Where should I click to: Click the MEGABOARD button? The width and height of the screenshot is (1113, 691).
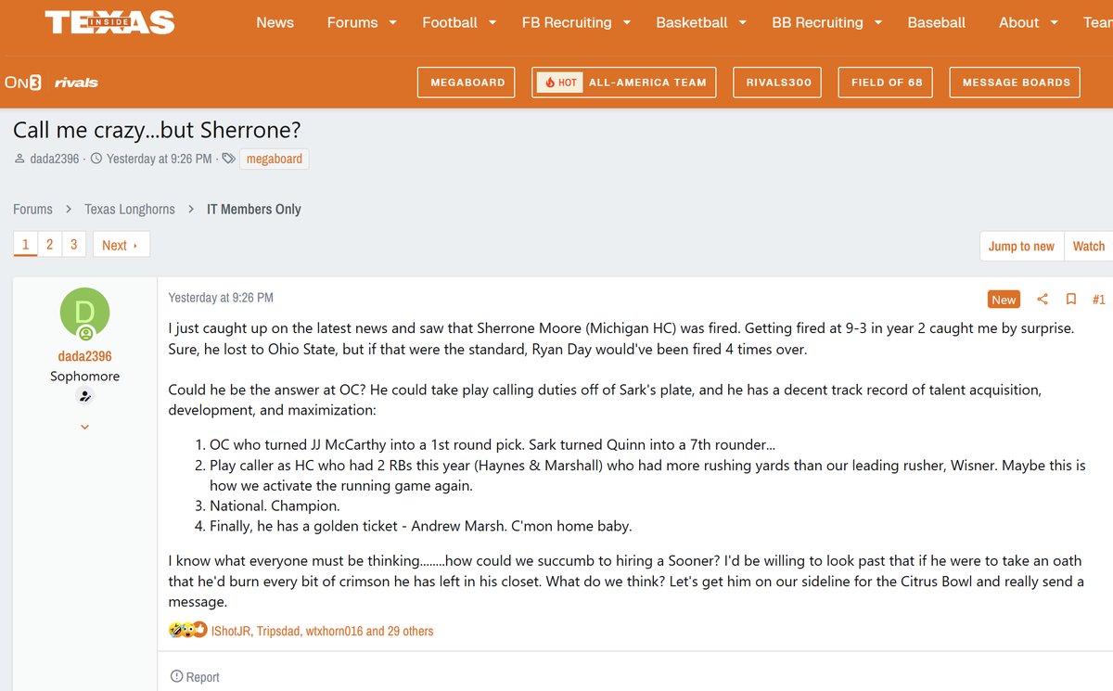(467, 83)
